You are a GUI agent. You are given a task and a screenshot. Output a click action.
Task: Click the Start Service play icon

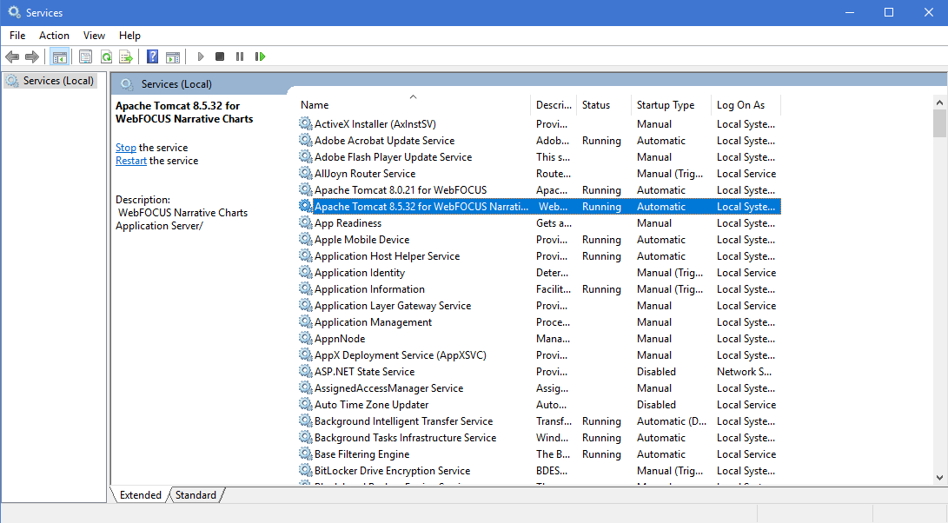coord(201,56)
